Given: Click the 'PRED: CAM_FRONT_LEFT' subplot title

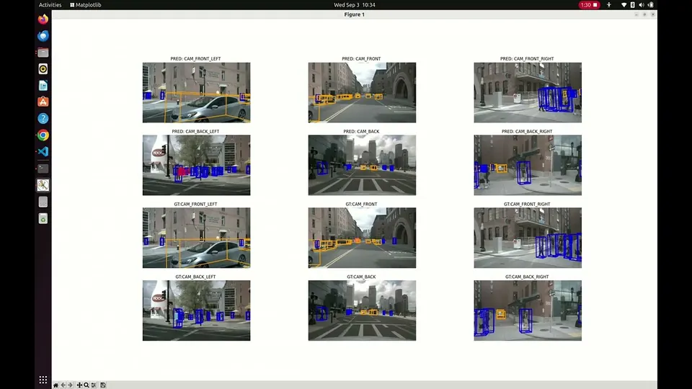Looking at the screenshot, I should point(195,58).
